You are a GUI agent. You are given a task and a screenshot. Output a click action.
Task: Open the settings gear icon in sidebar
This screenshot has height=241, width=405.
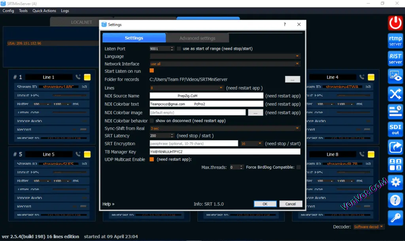tap(395, 182)
